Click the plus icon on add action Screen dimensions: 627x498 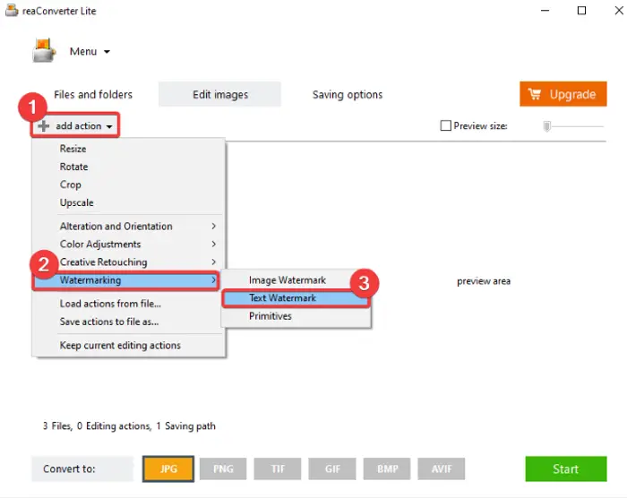(x=44, y=125)
